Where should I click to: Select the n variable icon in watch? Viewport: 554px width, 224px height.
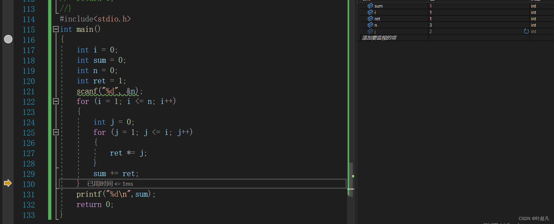coord(370,25)
